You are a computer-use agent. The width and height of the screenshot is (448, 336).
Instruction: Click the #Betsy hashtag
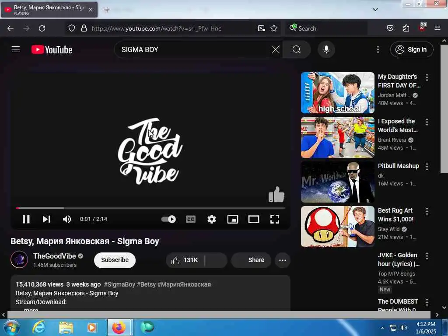(x=146, y=284)
